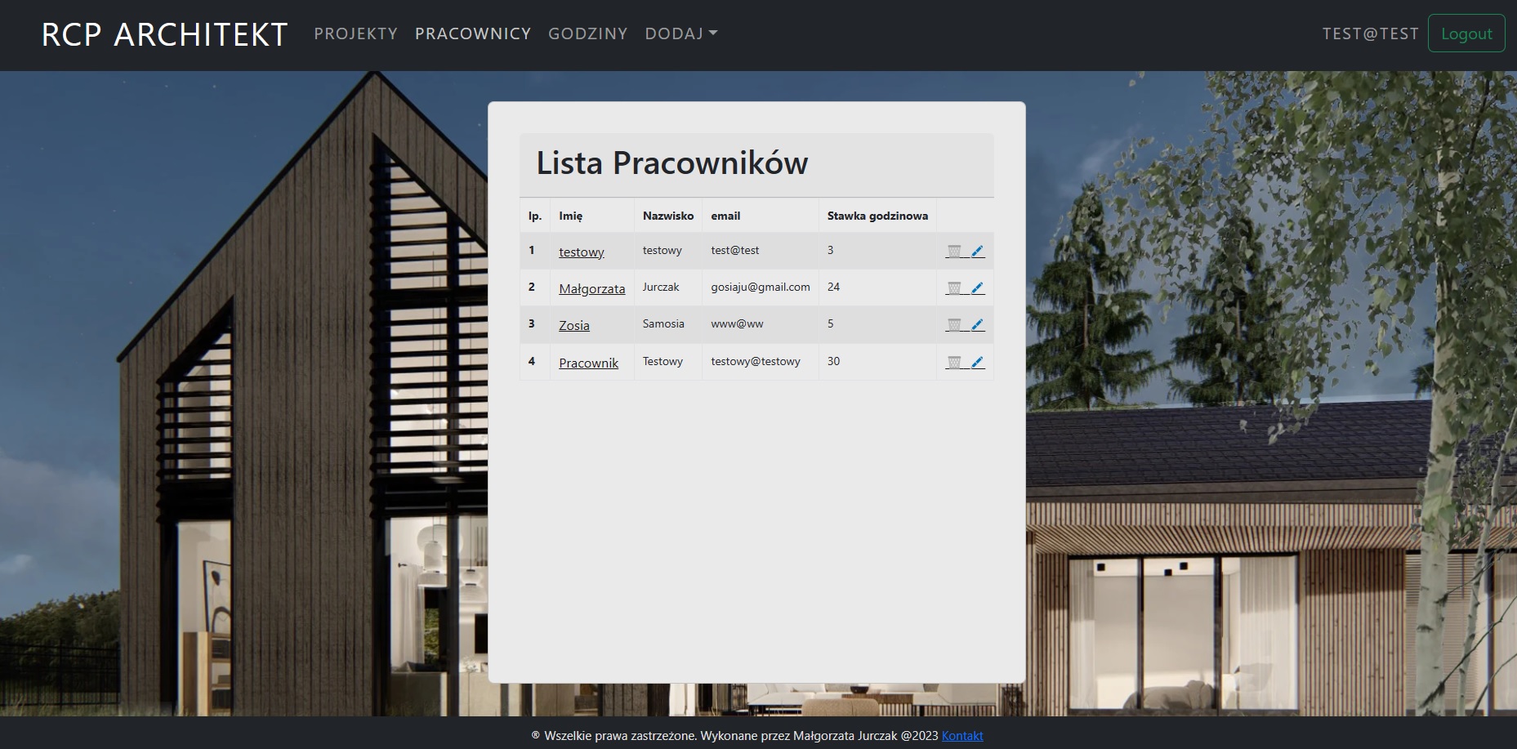Image resolution: width=1517 pixels, height=749 pixels.
Task: Click delete icon for Pracownik Testowy
Action: click(954, 361)
